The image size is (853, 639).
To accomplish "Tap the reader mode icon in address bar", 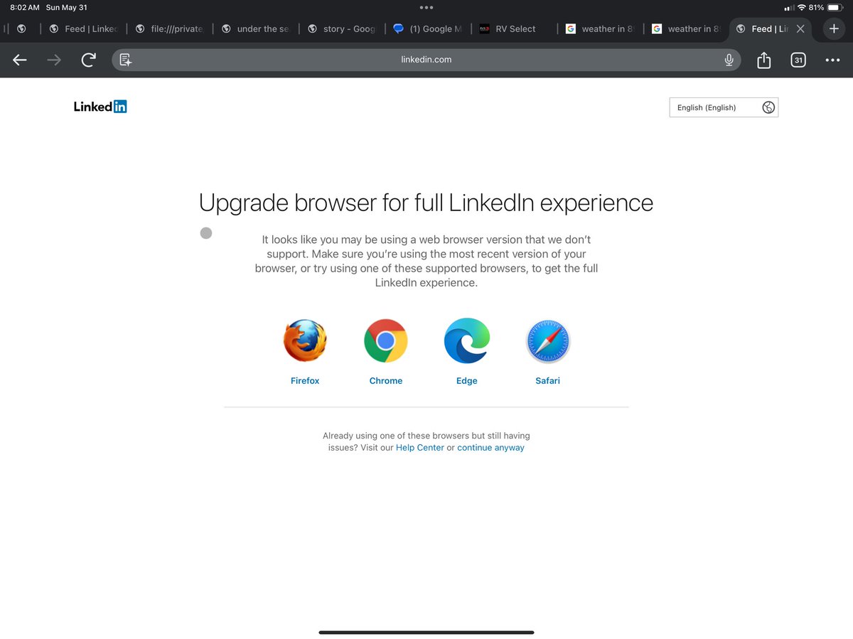I will 126,60.
